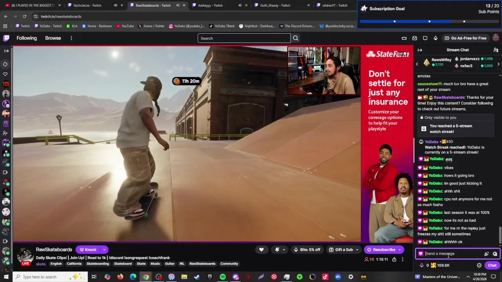Open the Twitch inbox notifications

[415, 38]
